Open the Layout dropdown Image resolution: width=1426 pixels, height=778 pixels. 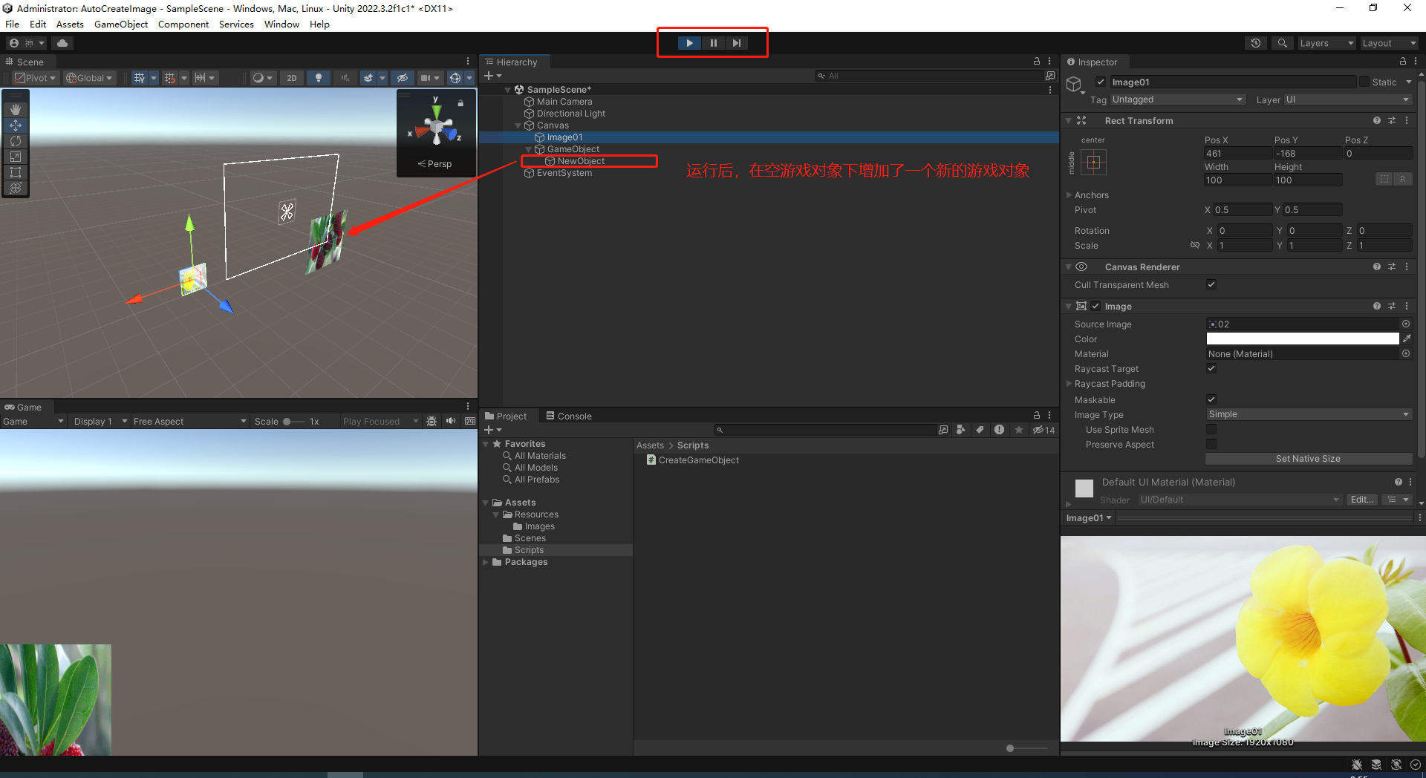coord(1389,43)
